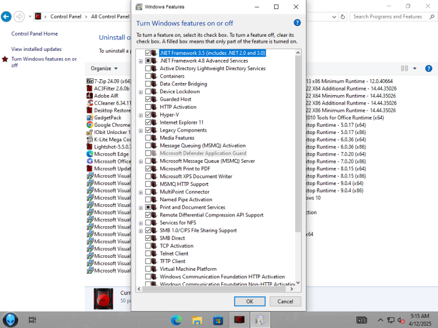Enable the Telnet Client checkbox

(x=148, y=253)
